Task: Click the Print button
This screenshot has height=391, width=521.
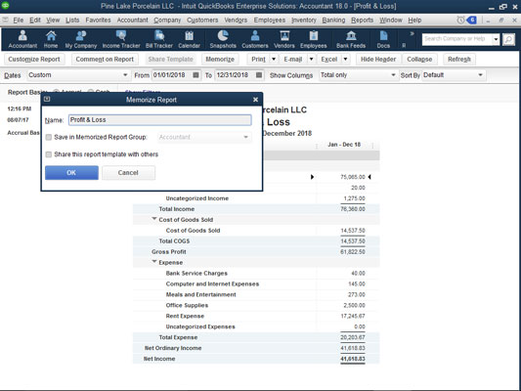Action: pos(258,59)
